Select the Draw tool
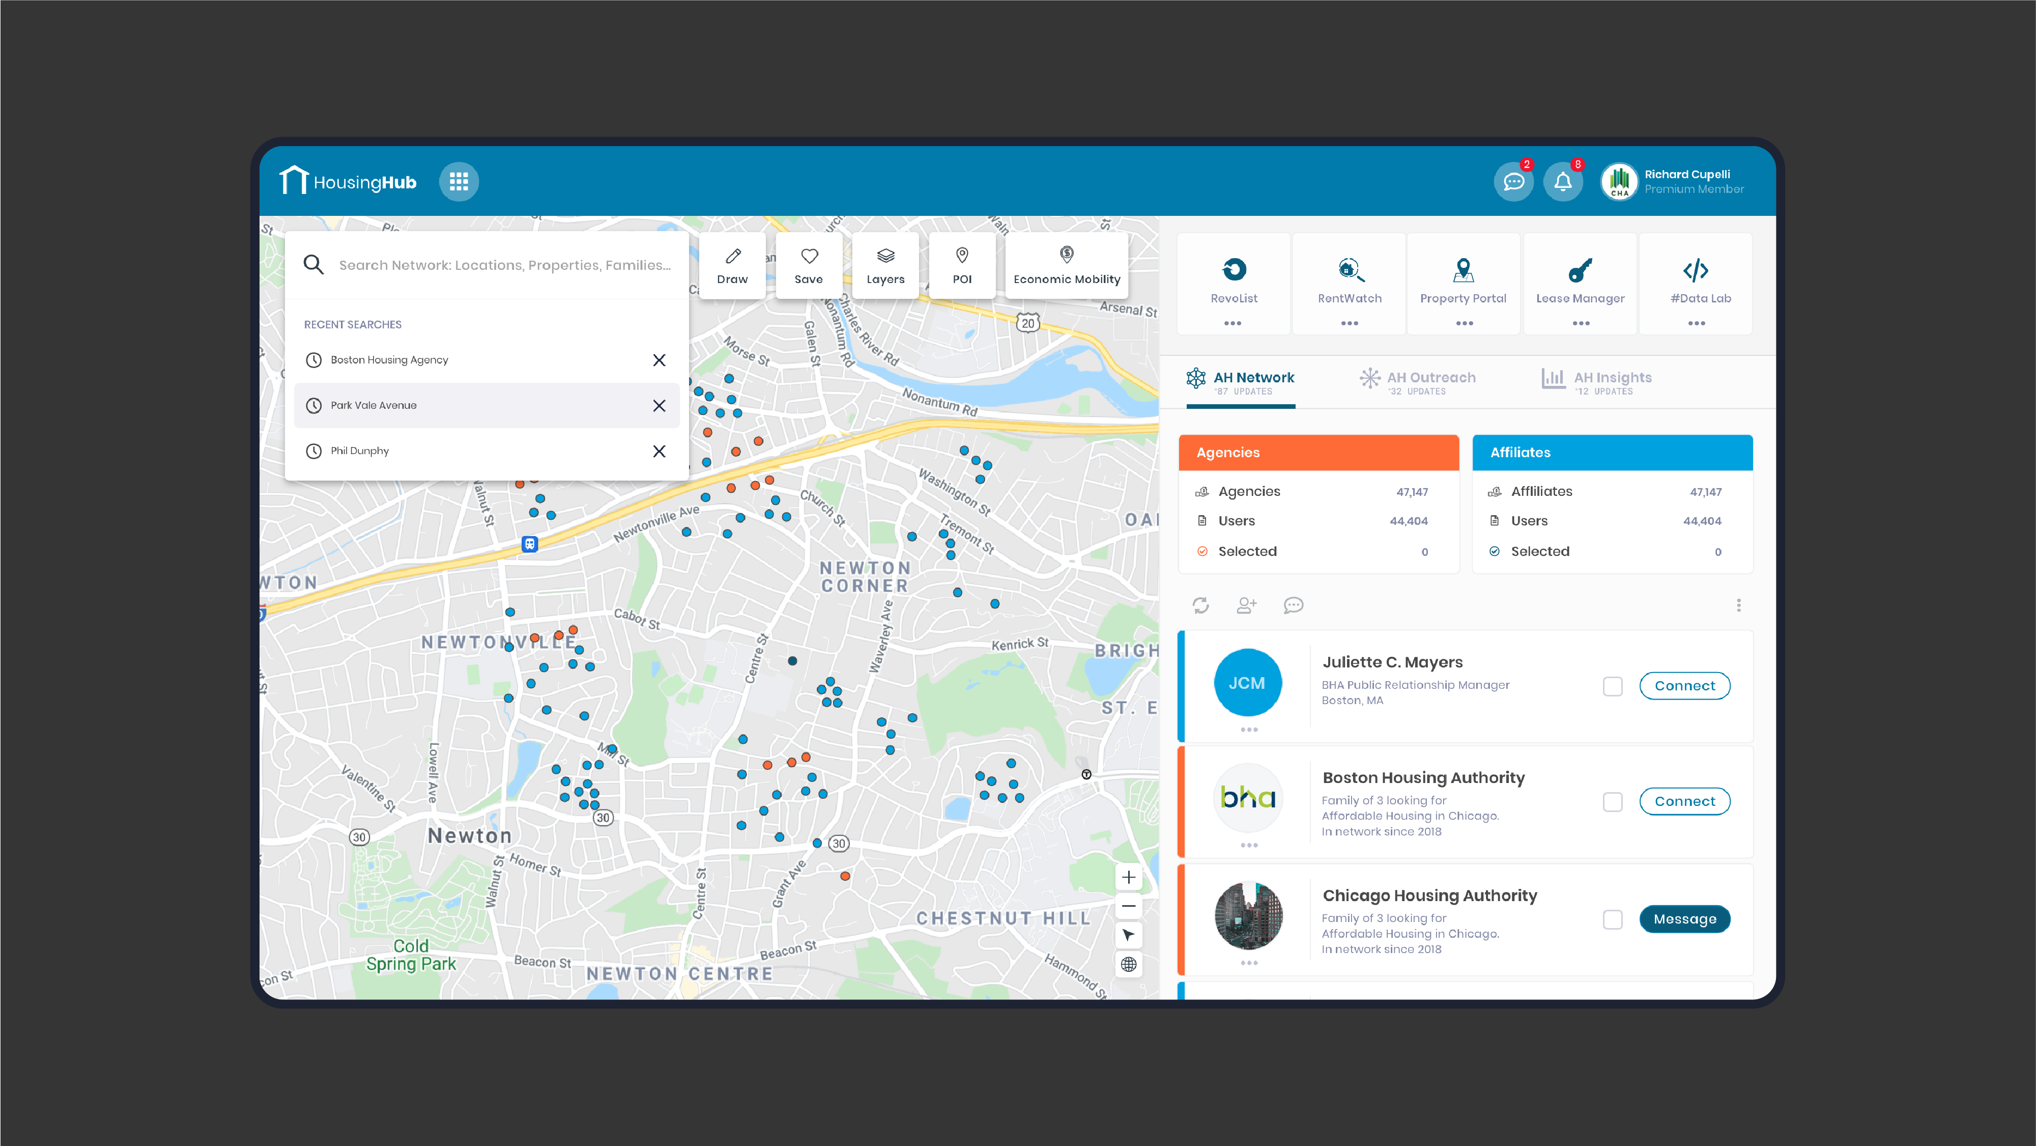The height and width of the screenshot is (1146, 2036). point(732,266)
